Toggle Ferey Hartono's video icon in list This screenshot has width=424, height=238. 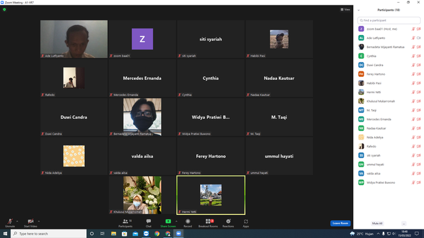pyautogui.click(x=419, y=74)
